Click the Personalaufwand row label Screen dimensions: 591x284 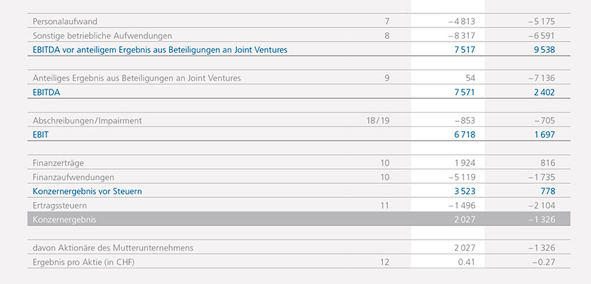[65, 21]
